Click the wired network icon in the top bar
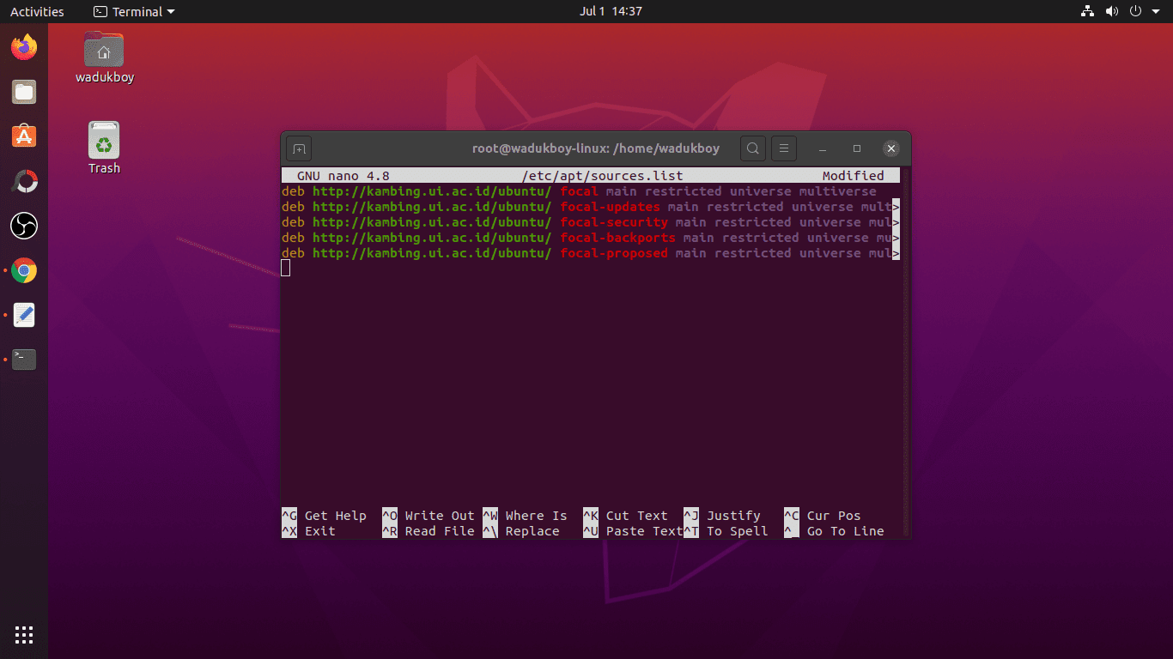1173x659 pixels. click(1087, 11)
